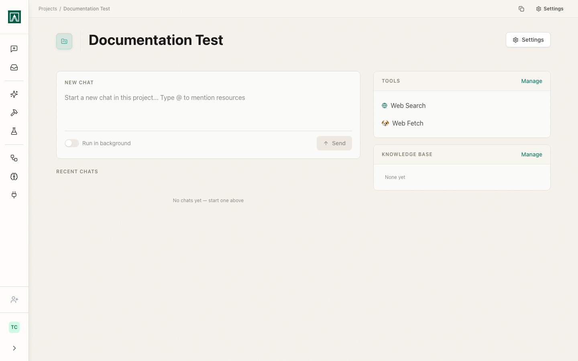The image size is (578, 361).
Task: Toggle the Run in background switch
Action: [72, 143]
